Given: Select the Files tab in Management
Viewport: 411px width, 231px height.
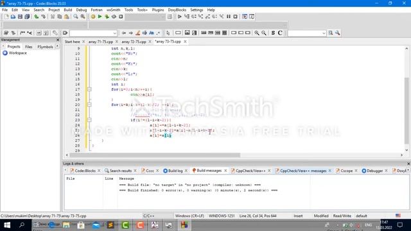Looking at the screenshot, I should [28, 47].
